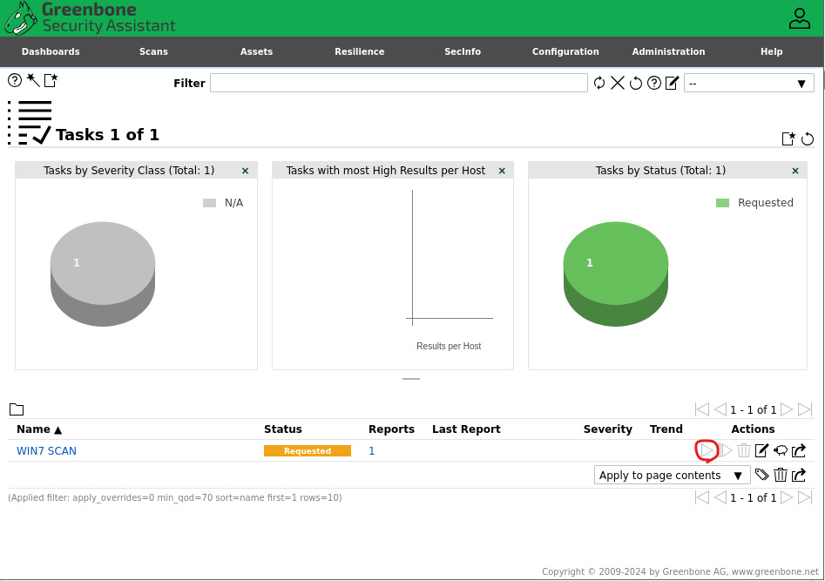The image size is (825, 581).
Task: Go to last page arrow below the table
Action: click(x=805, y=497)
